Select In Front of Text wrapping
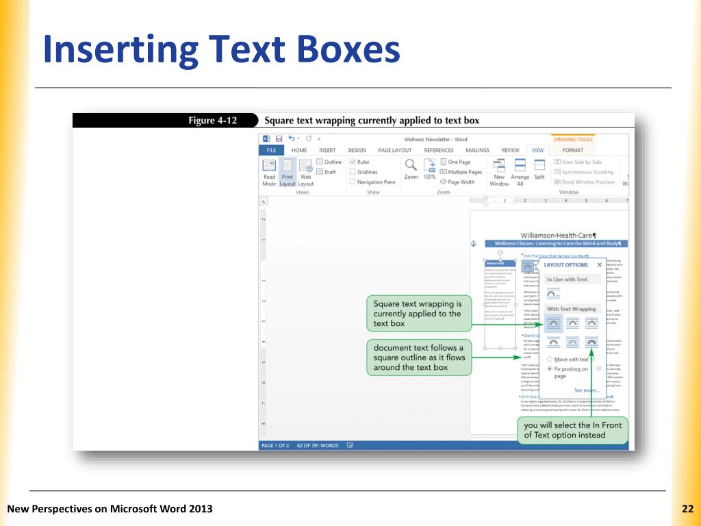701x526 pixels. [591, 341]
